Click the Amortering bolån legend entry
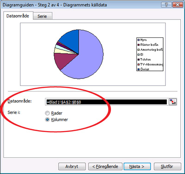Image resolution: width=185 pixels, height=174 pixels. tap(150, 50)
